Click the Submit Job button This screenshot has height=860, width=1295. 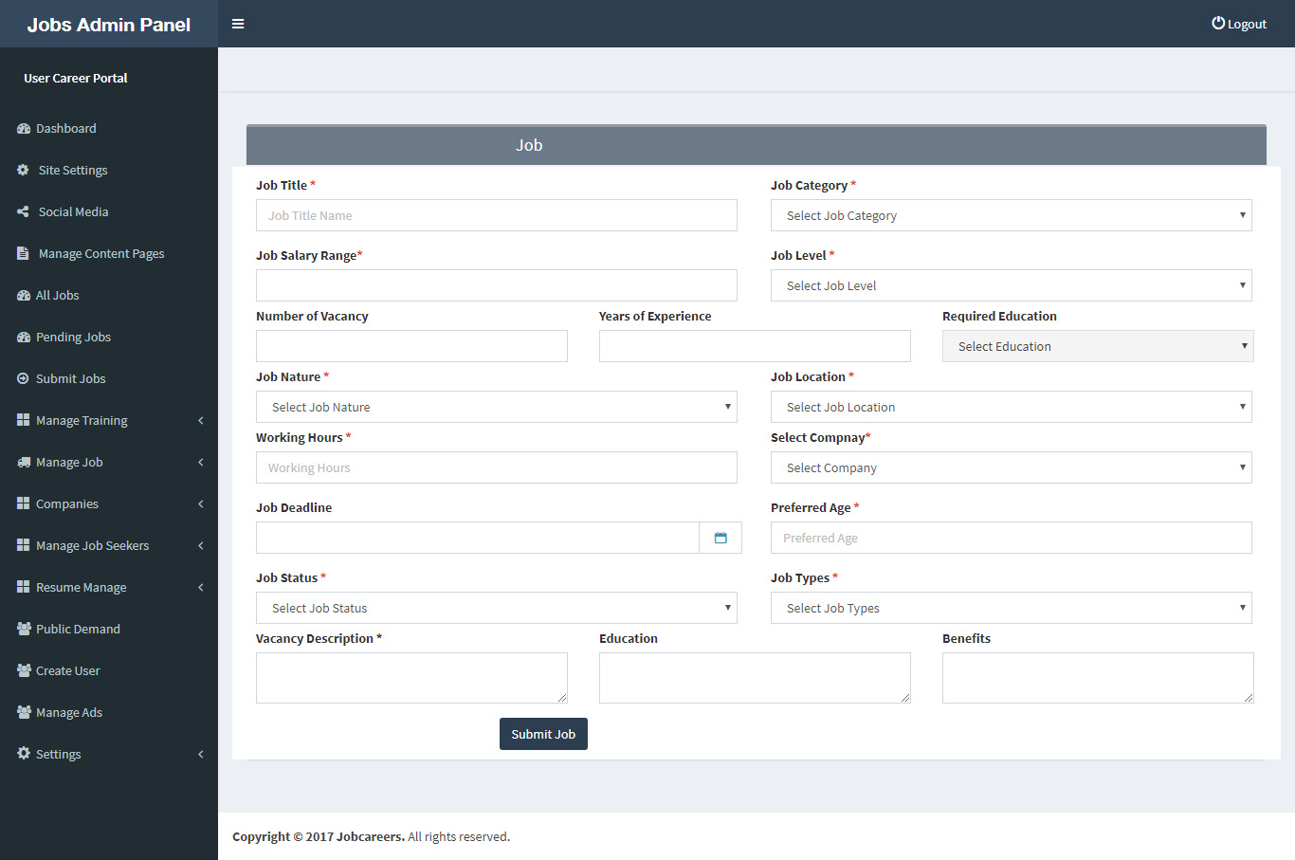coord(543,733)
